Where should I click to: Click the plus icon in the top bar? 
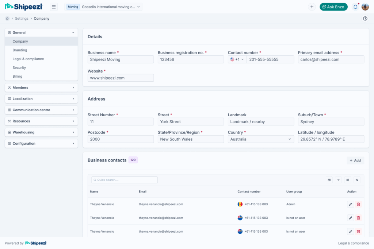(x=312, y=7)
